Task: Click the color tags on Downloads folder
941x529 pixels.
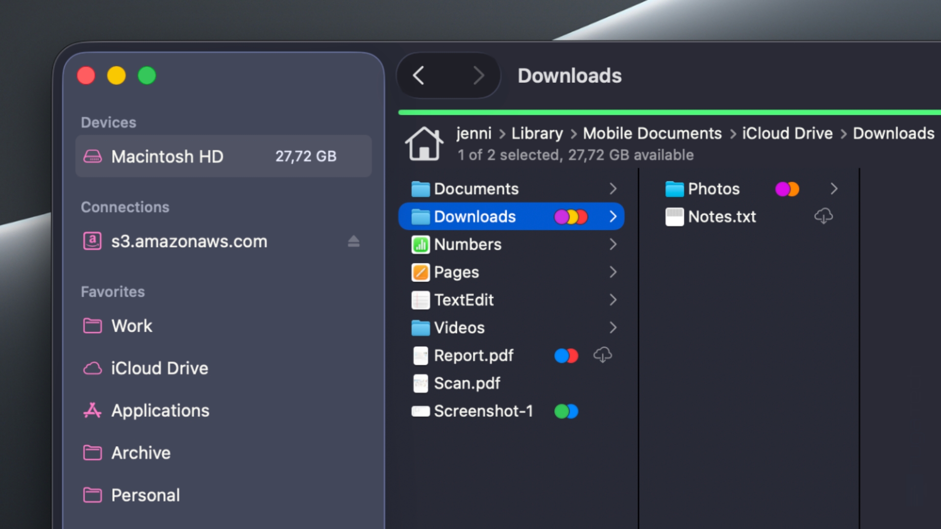Action: 570,216
